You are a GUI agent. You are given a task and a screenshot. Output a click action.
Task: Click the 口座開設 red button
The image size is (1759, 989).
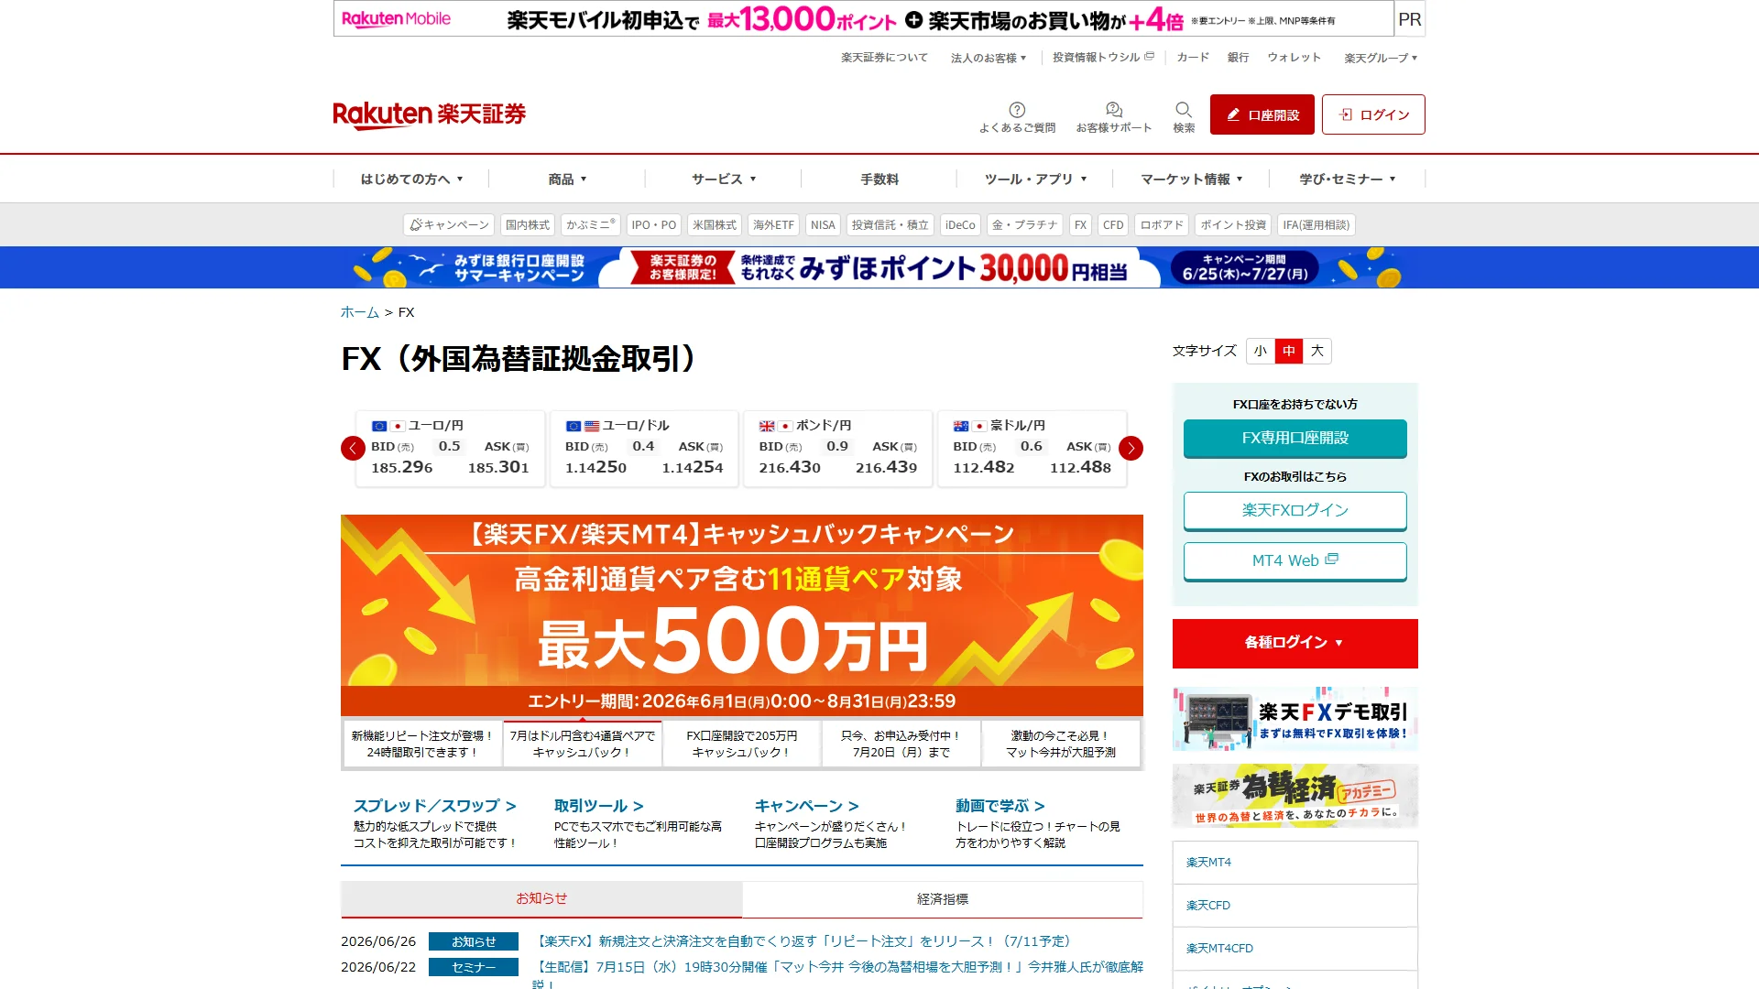click(1262, 114)
